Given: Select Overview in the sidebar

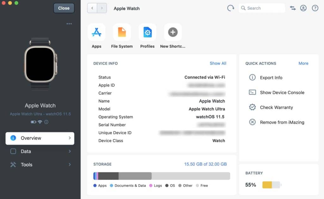Looking at the screenshot, I should coord(40,138).
